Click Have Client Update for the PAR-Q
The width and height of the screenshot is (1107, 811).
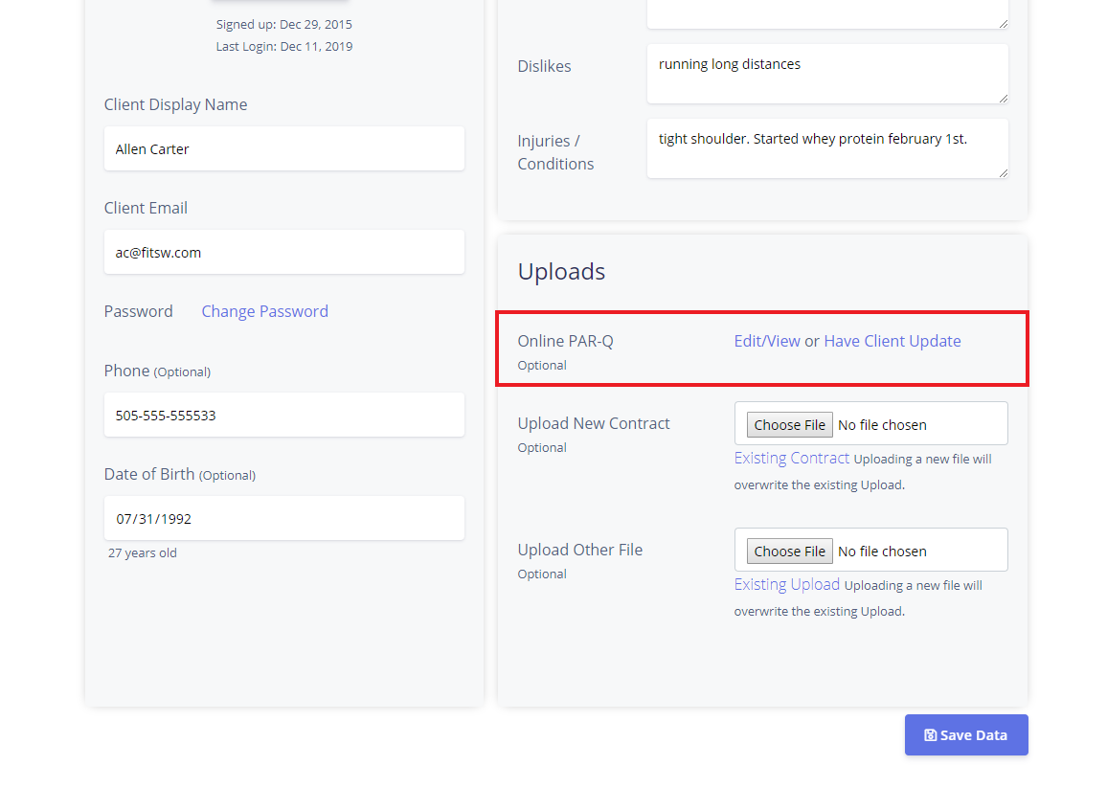click(892, 341)
